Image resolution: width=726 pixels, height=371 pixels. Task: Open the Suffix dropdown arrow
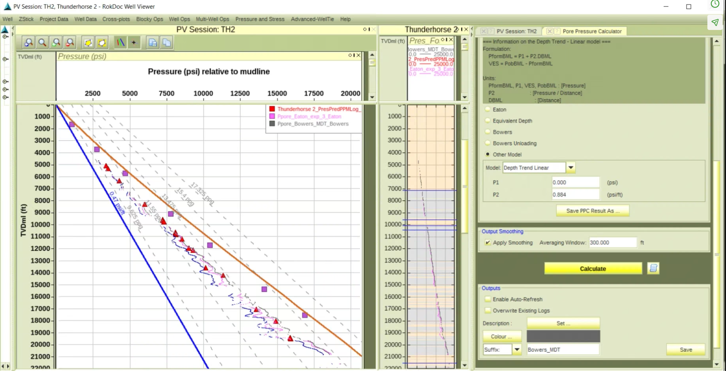(x=517, y=349)
